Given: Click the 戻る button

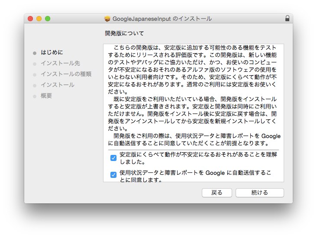Looking at the screenshot, I should pos(217,193).
